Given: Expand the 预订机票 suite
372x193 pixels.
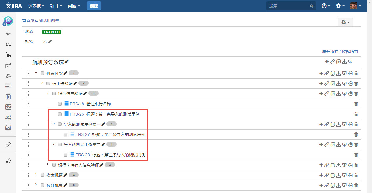Looking at the screenshot, I should 36,185.
